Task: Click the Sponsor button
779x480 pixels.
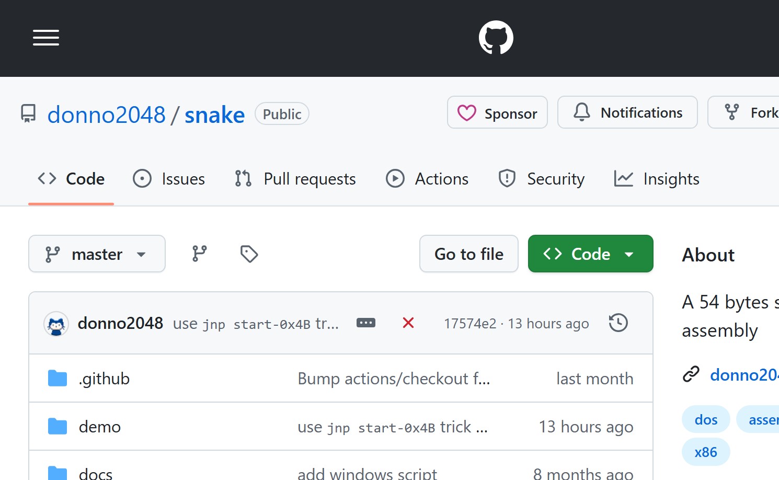Action: pyautogui.click(x=497, y=112)
